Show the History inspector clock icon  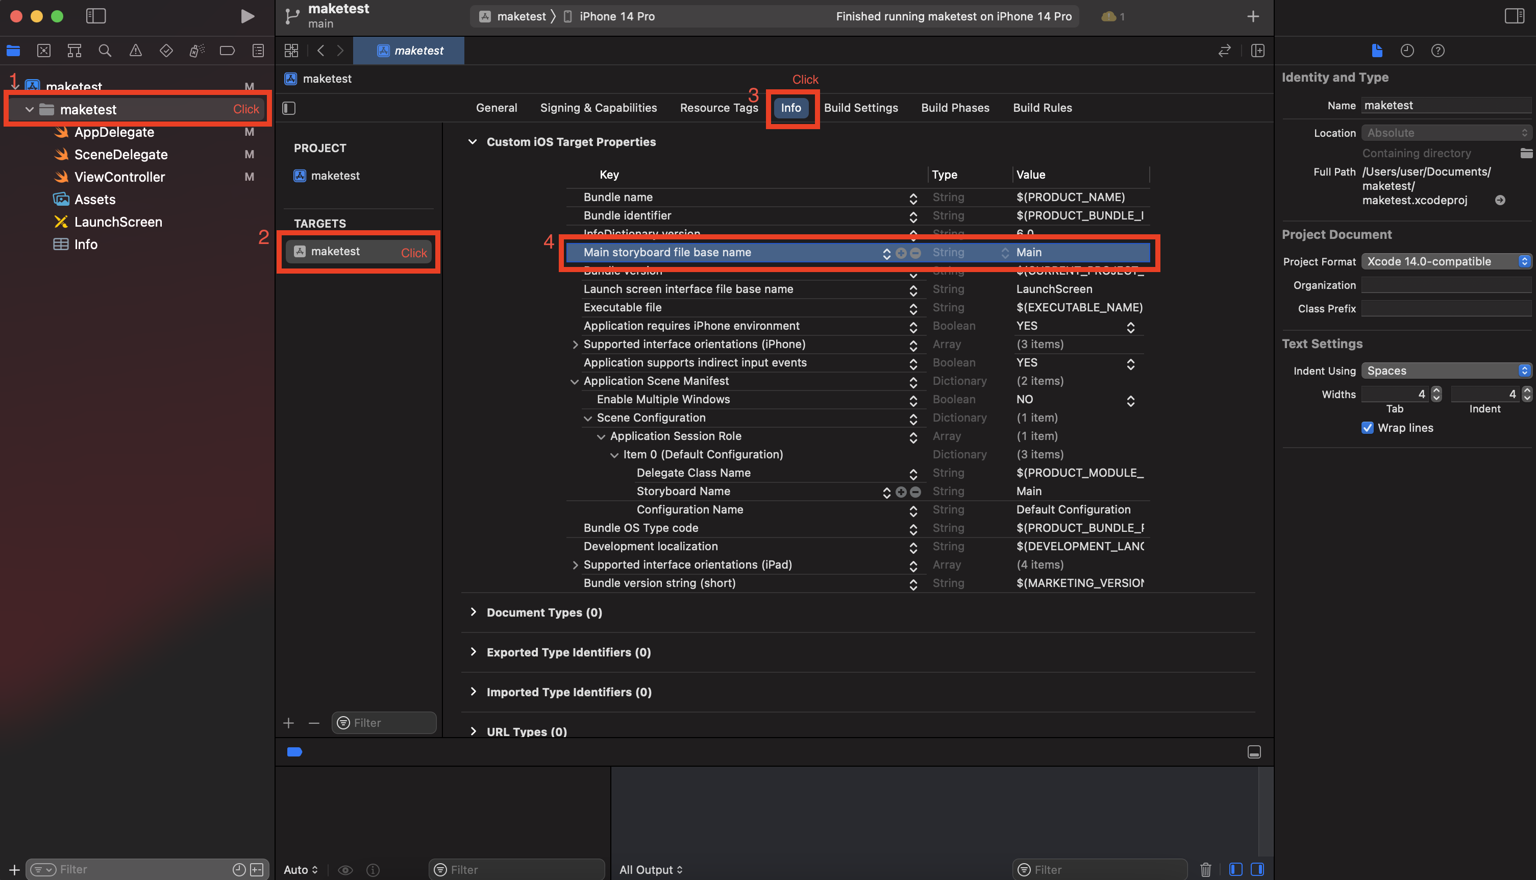(1407, 51)
